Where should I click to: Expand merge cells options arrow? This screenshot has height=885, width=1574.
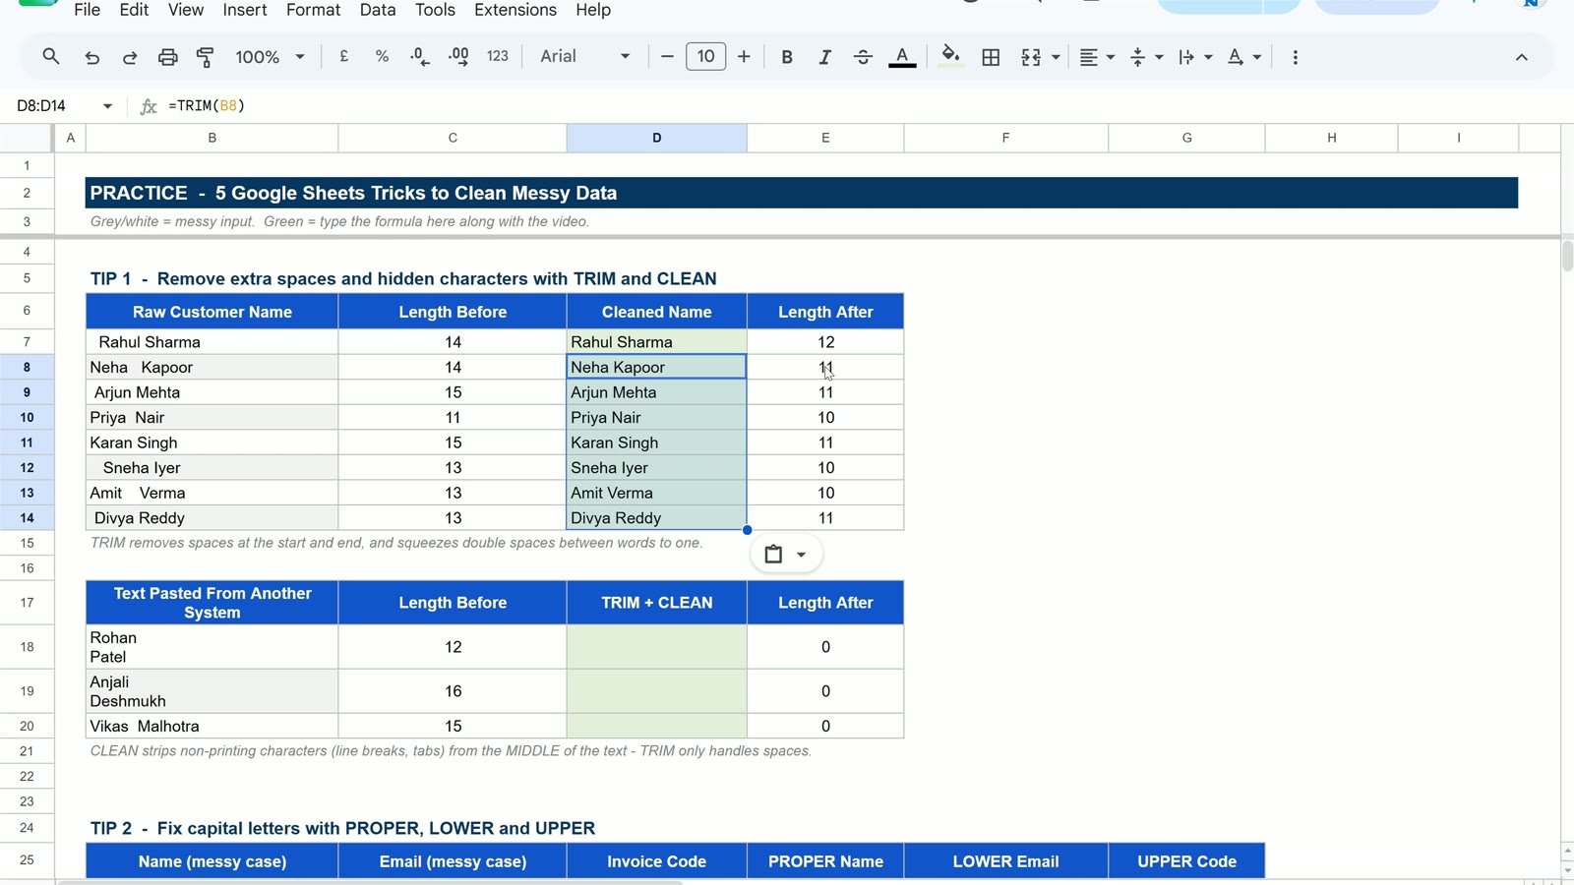click(1056, 57)
